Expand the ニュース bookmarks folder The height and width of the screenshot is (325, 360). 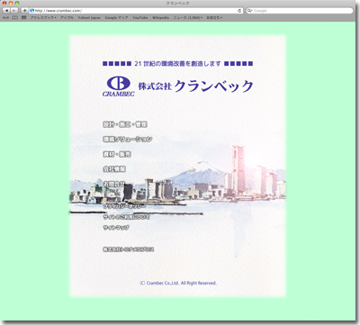click(188, 18)
